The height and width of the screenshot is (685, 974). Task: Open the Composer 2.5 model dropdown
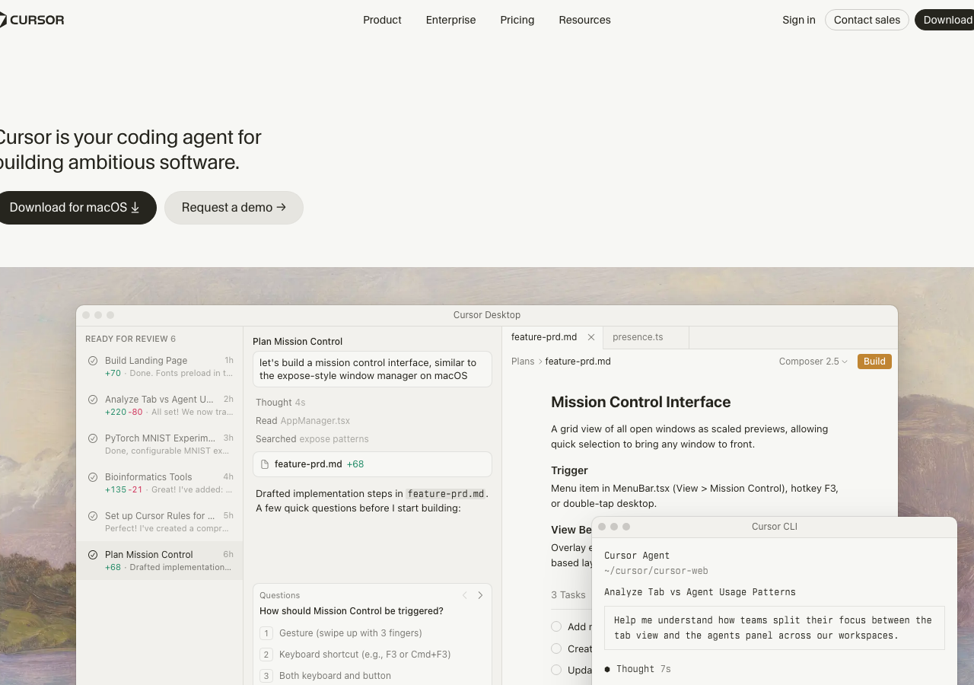813,362
